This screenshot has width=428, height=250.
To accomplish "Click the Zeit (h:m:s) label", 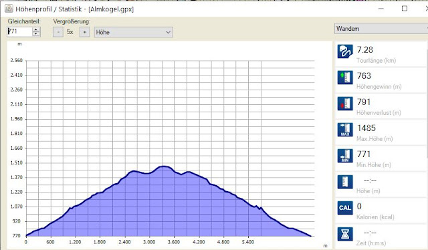I will pyautogui.click(x=371, y=243).
